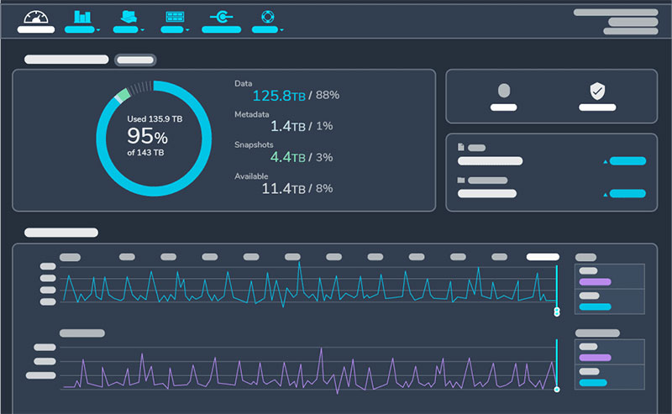Select the stacked folders icon in navbar

(128, 17)
